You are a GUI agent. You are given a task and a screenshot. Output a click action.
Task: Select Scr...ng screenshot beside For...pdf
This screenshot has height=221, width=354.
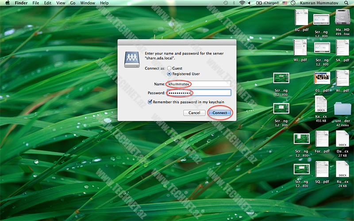tap(302, 139)
